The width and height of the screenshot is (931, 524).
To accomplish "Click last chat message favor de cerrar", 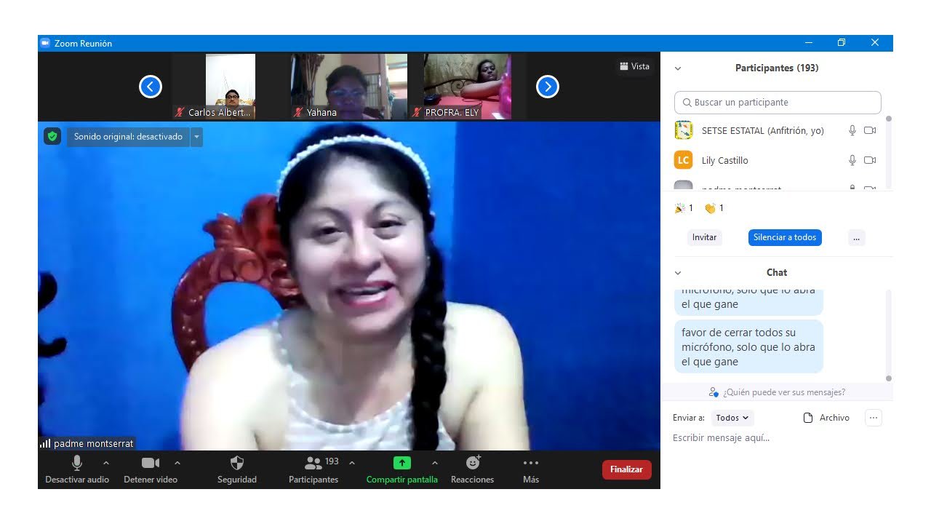I will coord(748,347).
